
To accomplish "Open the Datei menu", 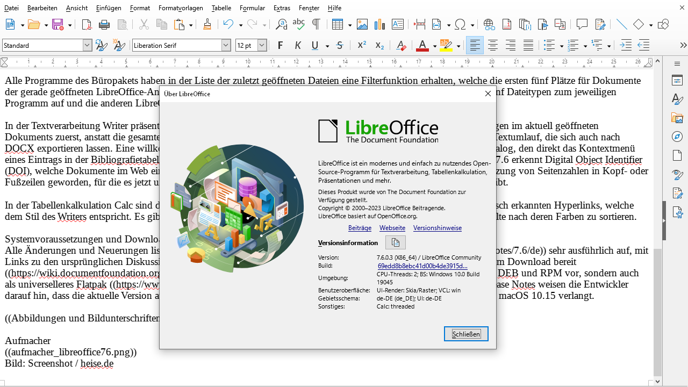I will tap(11, 8).
